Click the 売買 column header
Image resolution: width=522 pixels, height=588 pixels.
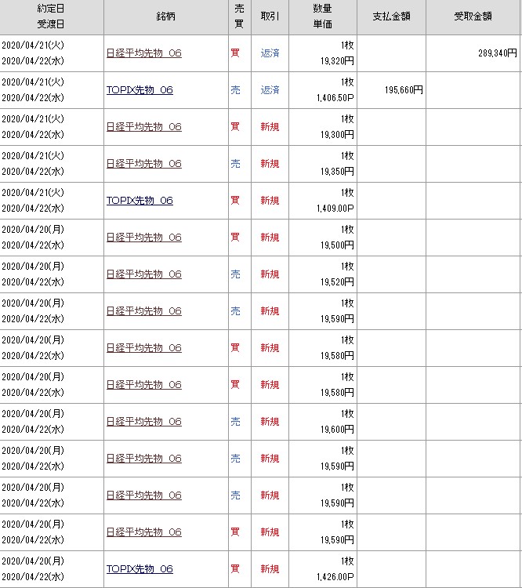pos(239,17)
